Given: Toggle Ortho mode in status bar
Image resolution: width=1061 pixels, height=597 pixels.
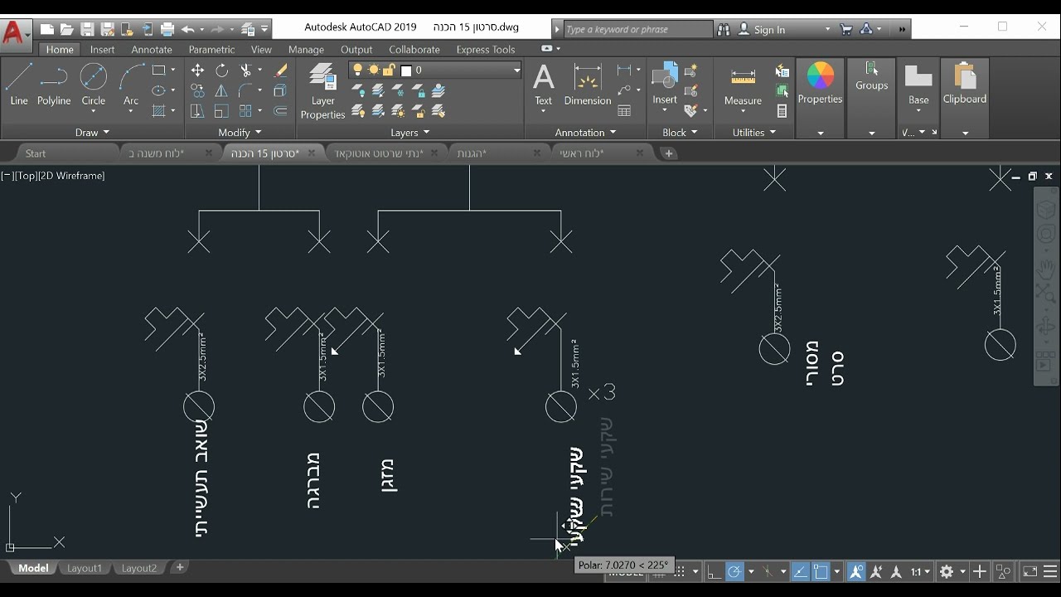Looking at the screenshot, I should point(714,571).
